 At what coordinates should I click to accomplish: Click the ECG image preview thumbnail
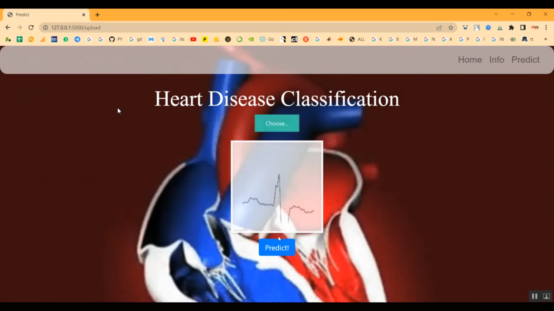click(277, 186)
